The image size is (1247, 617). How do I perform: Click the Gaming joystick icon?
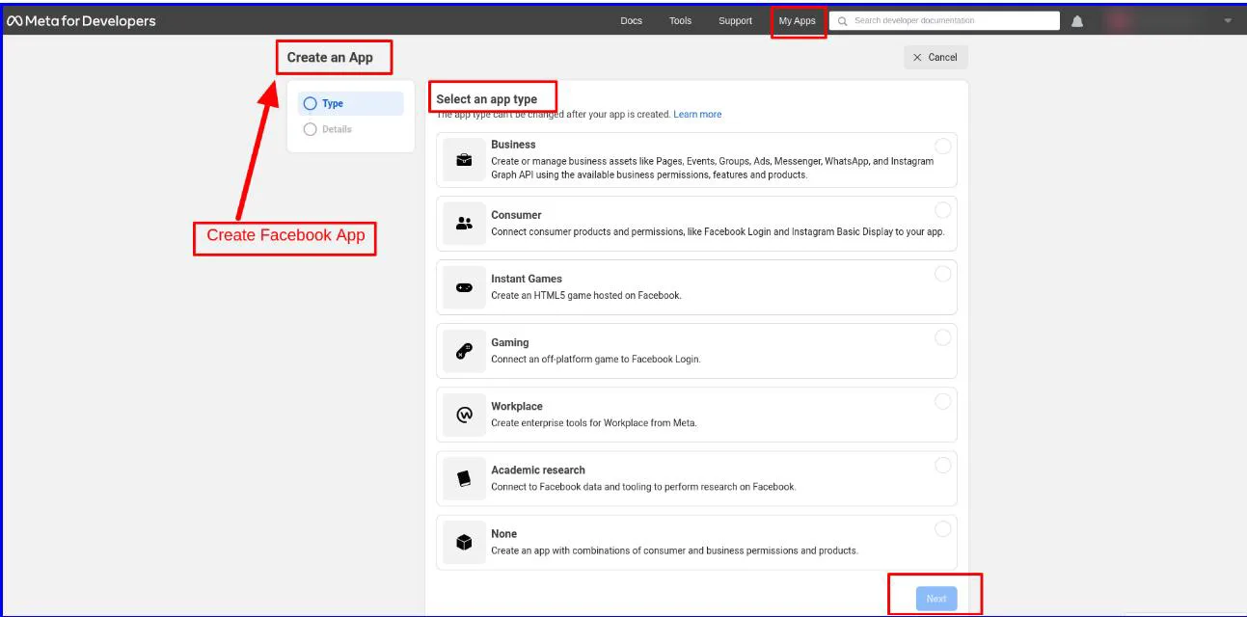[464, 351]
